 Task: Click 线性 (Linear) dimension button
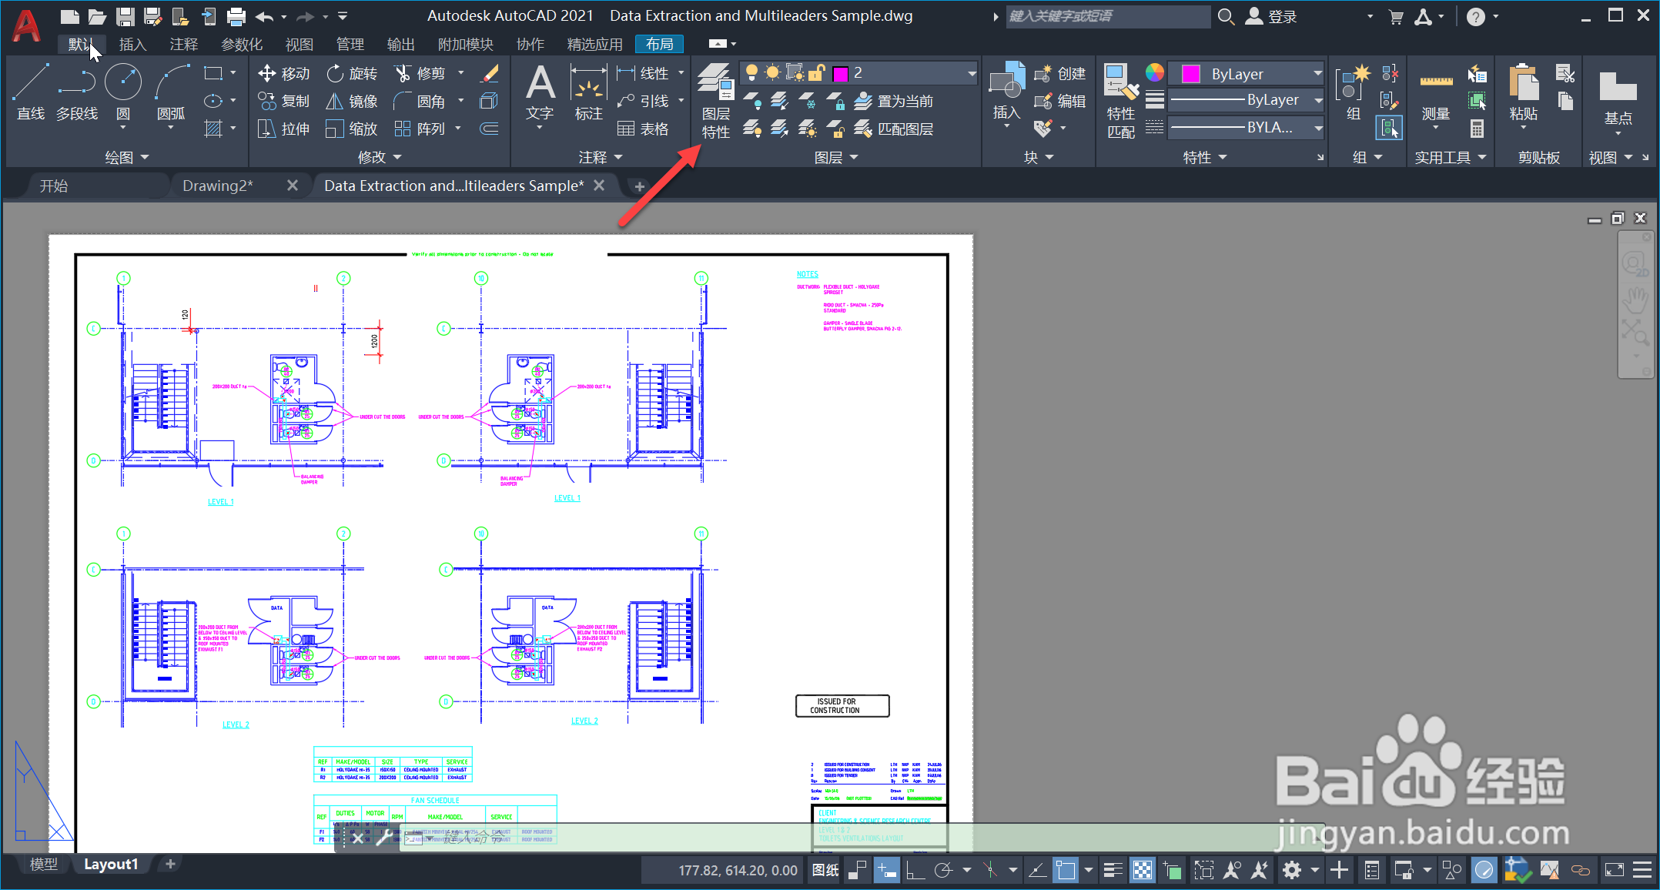click(644, 73)
